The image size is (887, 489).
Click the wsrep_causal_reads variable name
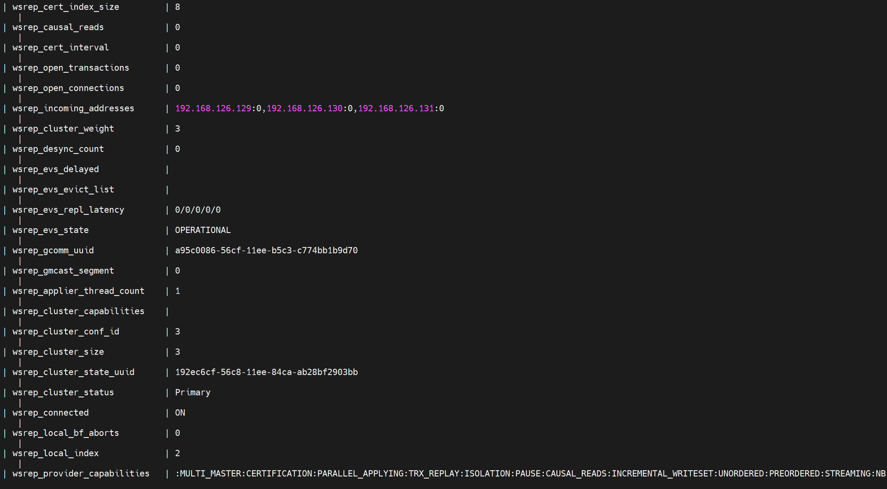point(58,27)
